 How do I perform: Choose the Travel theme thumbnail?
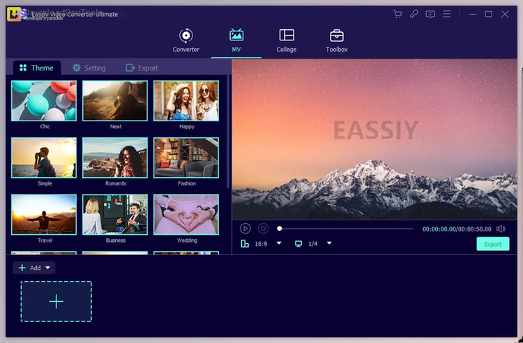(x=44, y=215)
